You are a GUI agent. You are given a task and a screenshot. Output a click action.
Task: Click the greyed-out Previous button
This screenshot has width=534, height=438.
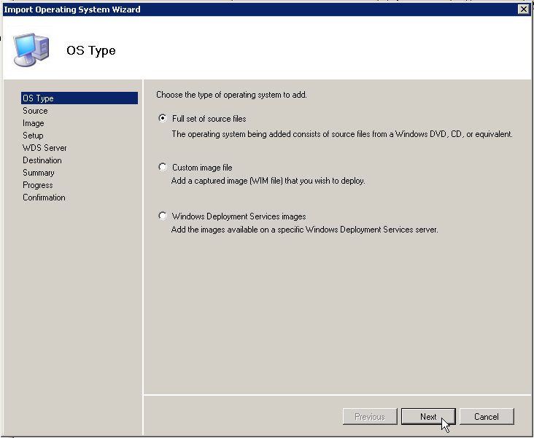point(369,417)
